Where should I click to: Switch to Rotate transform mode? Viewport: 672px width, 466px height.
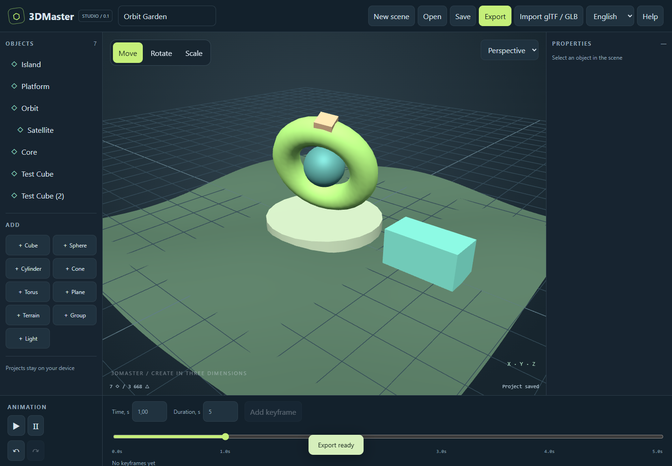pos(161,53)
